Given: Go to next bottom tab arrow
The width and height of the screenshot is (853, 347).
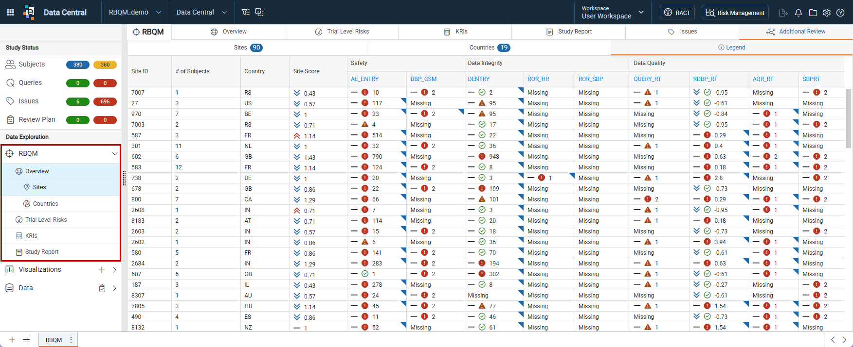Looking at the screenshot, I should (x=844, y=340).
